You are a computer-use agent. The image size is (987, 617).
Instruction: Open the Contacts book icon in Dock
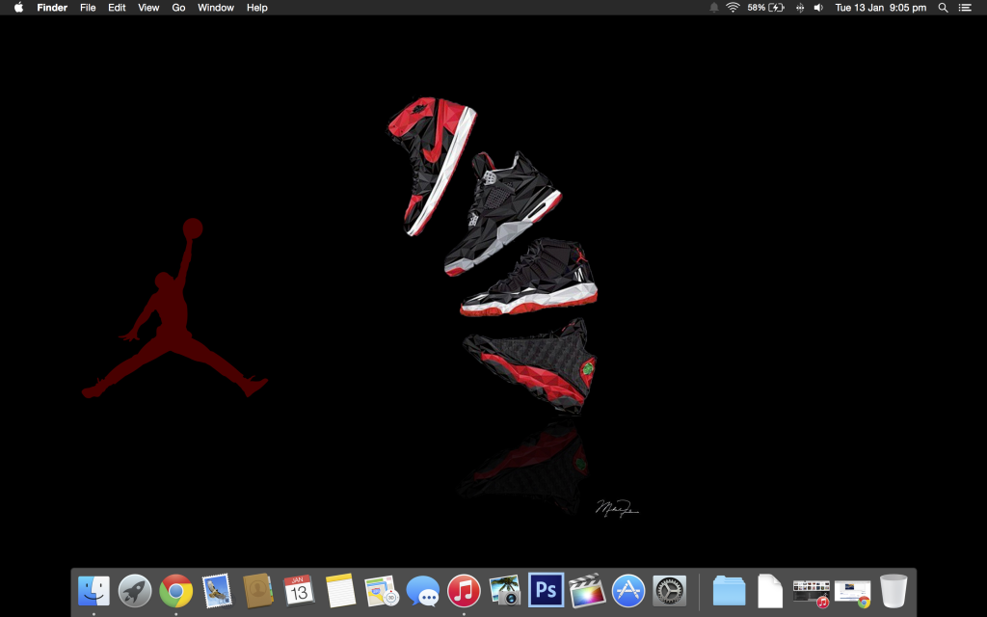(x=258, y=591)
